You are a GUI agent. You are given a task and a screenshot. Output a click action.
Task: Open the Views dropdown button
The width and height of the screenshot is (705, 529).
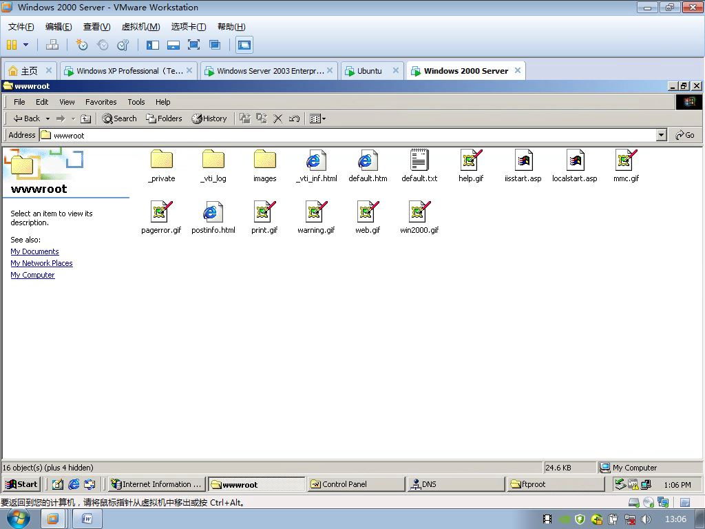point(317,118)
